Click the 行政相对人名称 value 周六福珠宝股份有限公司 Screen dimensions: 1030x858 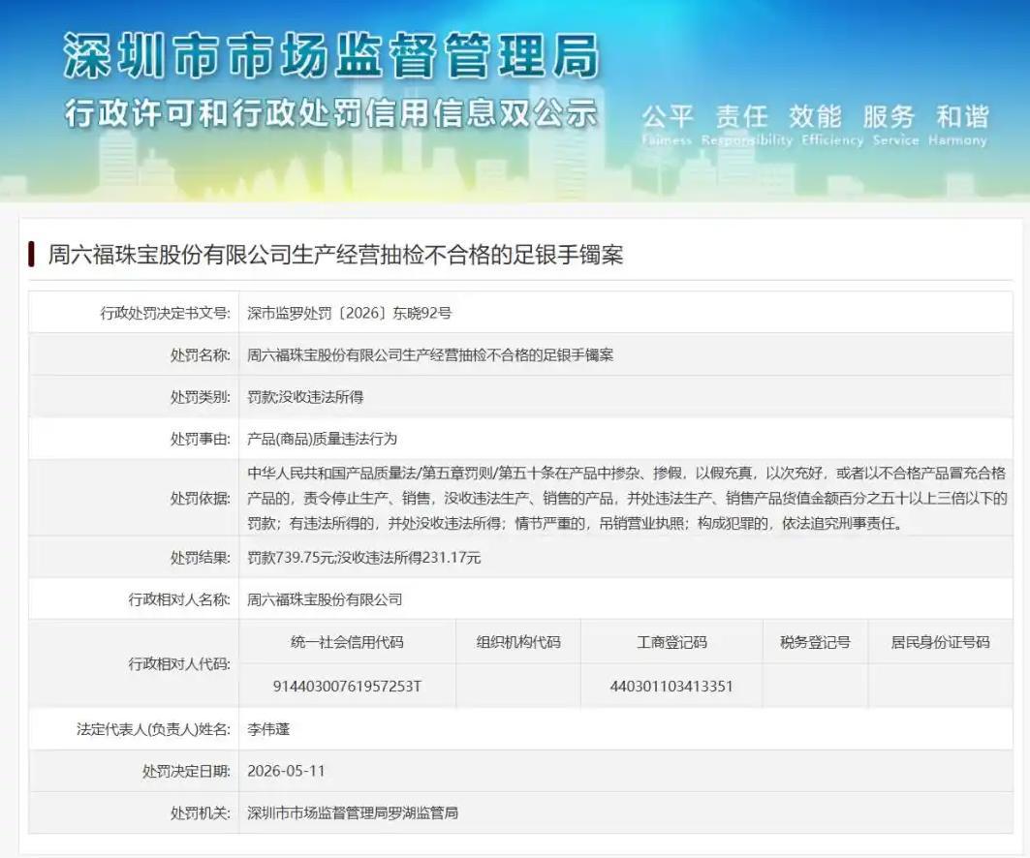pos(325,599)
